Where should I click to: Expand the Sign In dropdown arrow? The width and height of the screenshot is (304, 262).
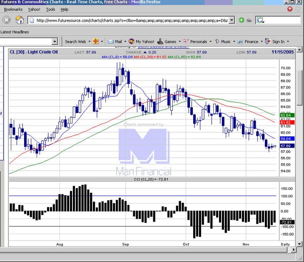[288, 42]
